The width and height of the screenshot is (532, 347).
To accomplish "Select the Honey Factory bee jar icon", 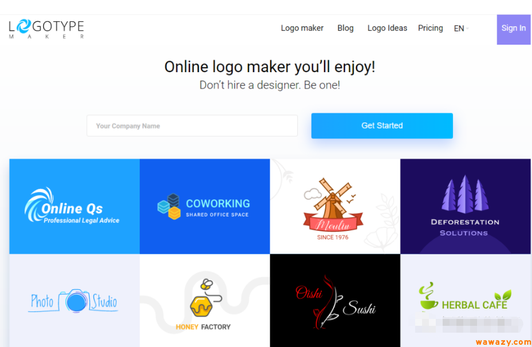I will [205, 298].
